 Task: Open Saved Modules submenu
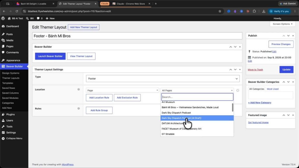tap(10, 98)
